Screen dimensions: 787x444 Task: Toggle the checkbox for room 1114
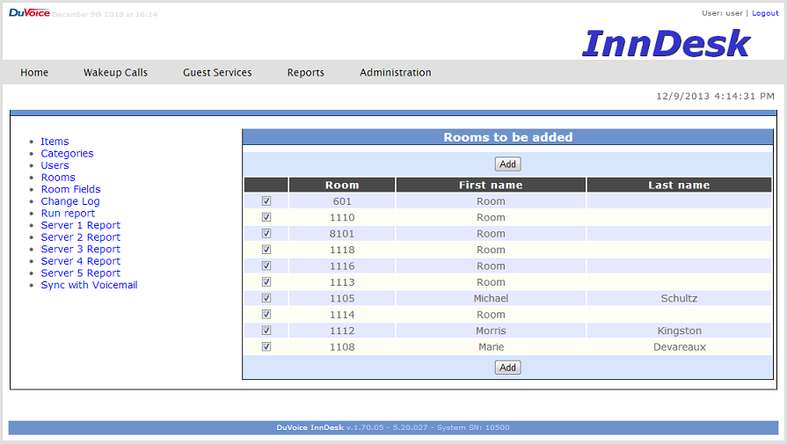pos(266,314)
